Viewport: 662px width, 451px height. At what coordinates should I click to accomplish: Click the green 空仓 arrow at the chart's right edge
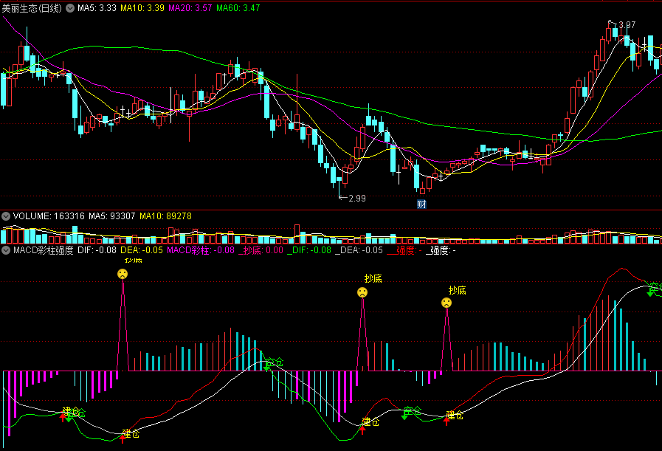coord(651,292)
